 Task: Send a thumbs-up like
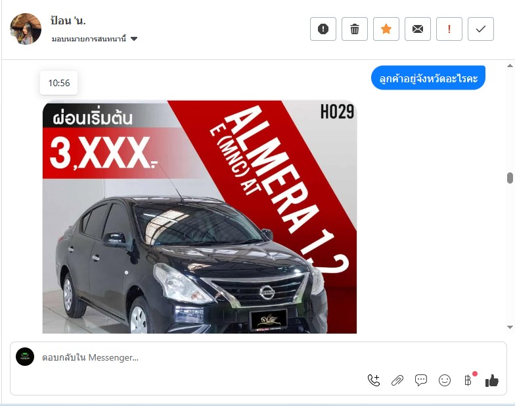(x=491, y=380)
